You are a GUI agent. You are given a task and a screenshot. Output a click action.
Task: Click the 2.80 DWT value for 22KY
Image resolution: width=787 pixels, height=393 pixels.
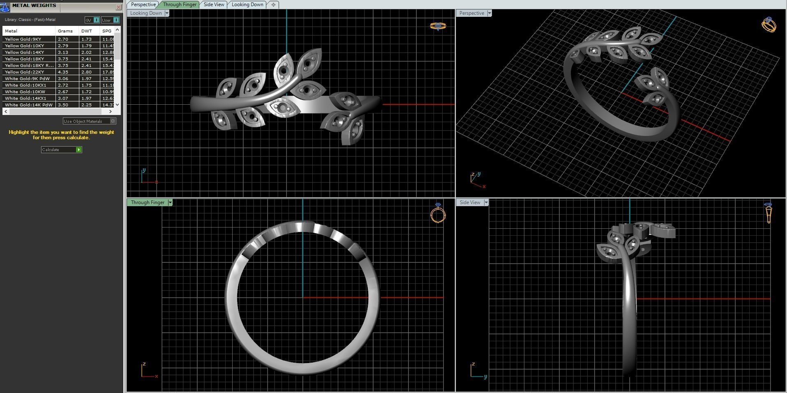point(86,72)
